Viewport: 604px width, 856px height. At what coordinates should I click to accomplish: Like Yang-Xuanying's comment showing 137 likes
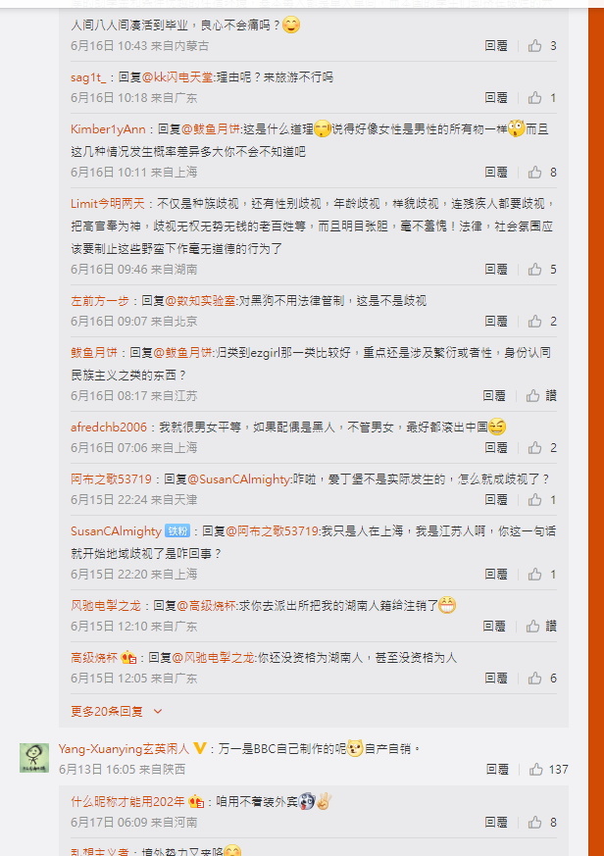point(535,769)
